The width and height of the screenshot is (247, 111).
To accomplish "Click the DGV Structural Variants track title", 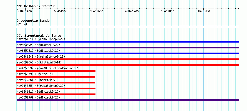I will tap(39, 36).
